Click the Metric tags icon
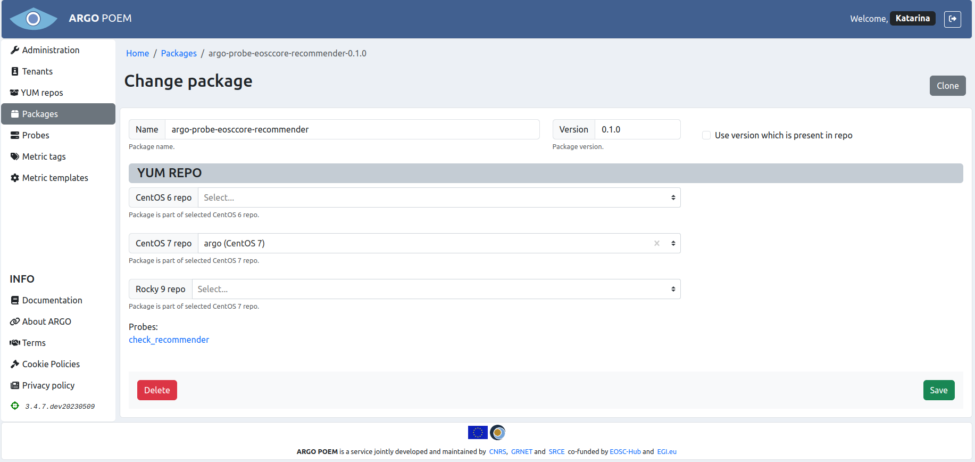This screenshot has height=462, width=975. pyautogui.click(x=15, y=156)
